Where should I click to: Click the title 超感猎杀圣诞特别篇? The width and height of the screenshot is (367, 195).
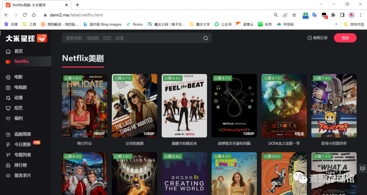click(234, 143)
